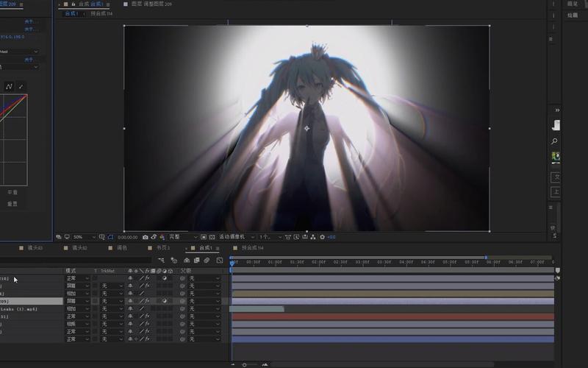Toggle the shy switch of the highlighted layer

[x=130, y=301]
